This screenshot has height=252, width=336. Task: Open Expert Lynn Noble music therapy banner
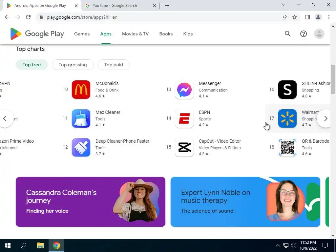point(245,202)
